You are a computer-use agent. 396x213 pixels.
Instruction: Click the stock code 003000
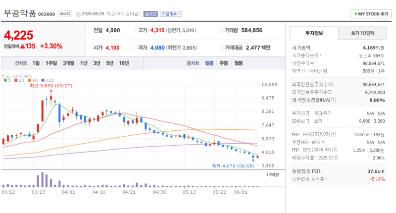click(x=47, y=14)
